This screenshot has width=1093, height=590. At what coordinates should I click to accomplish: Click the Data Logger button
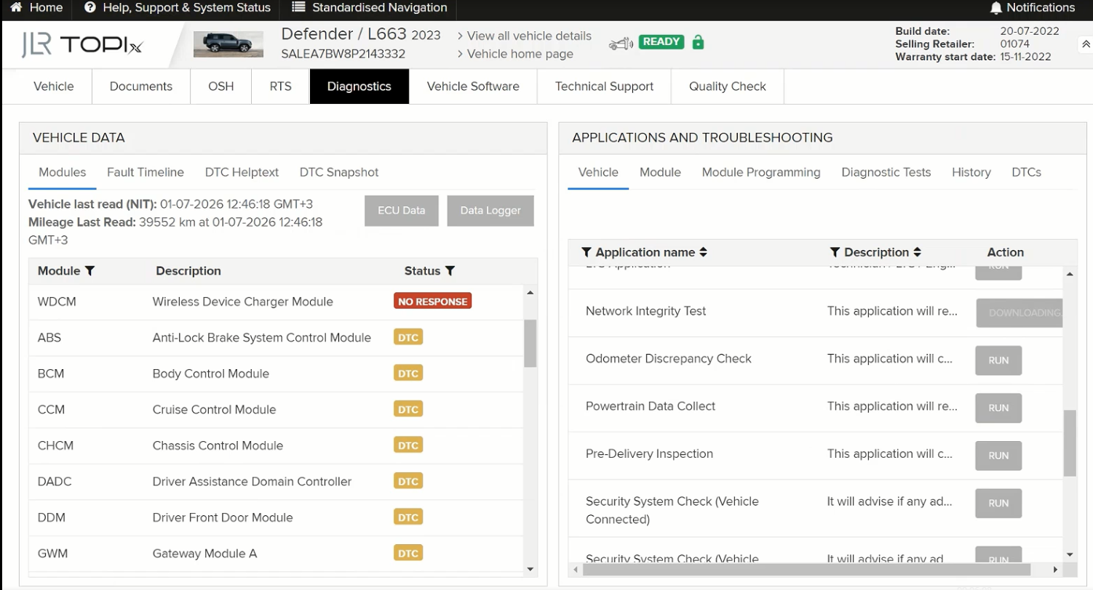click(490, 211)
